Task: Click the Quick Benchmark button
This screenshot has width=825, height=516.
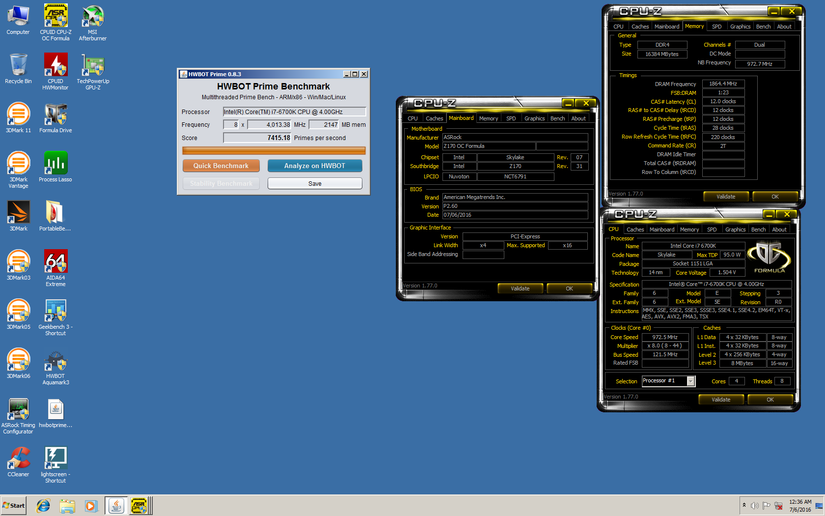Action: (x=221, y=166)
